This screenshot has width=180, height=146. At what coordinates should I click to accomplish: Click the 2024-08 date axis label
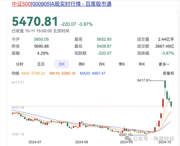[81, 142]
